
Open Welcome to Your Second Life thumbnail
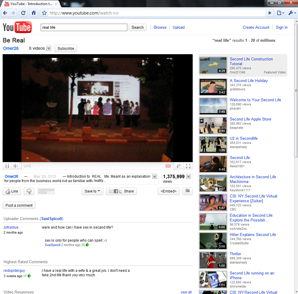[213, 106]
